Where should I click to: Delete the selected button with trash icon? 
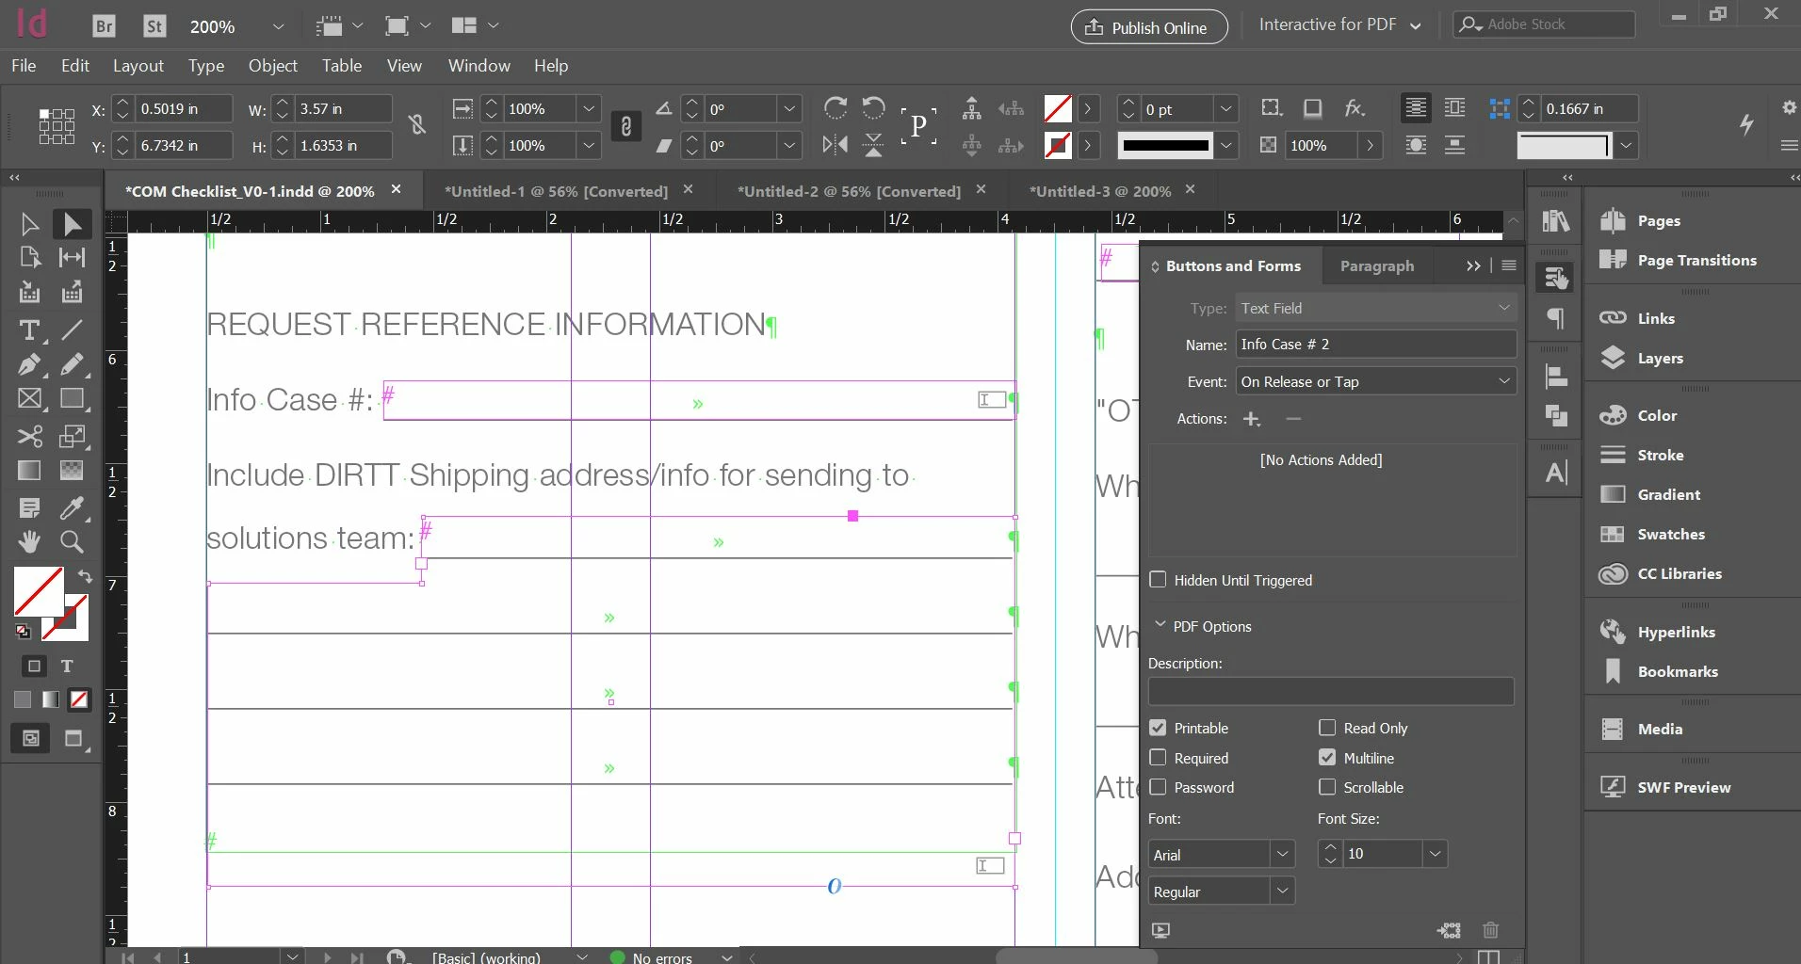(x=1490, y=930)
